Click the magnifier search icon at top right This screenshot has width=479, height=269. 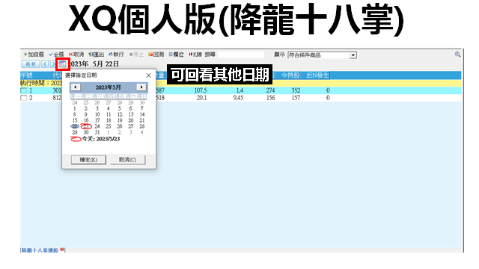coord(457,55)
